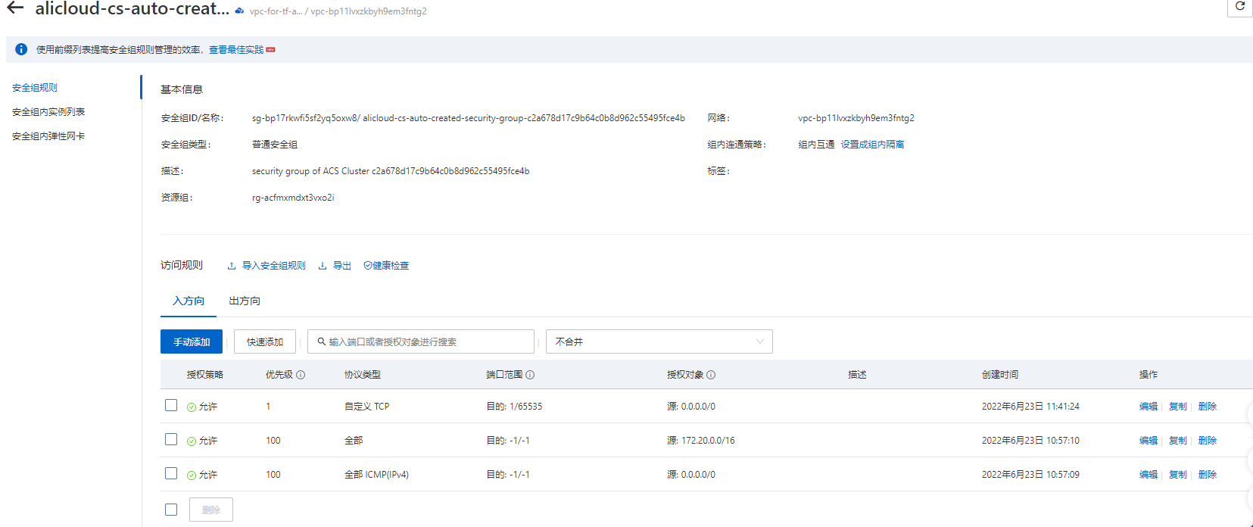
Task: Click the info icon next to 优先级
Action: 301,375
